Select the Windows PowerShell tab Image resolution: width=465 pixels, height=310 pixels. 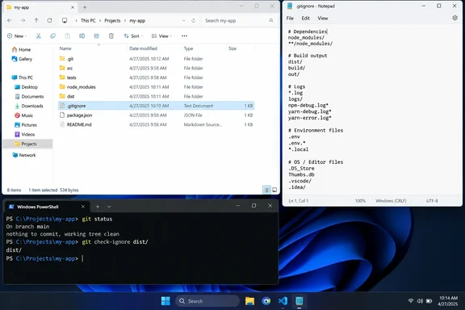point(46,207)
